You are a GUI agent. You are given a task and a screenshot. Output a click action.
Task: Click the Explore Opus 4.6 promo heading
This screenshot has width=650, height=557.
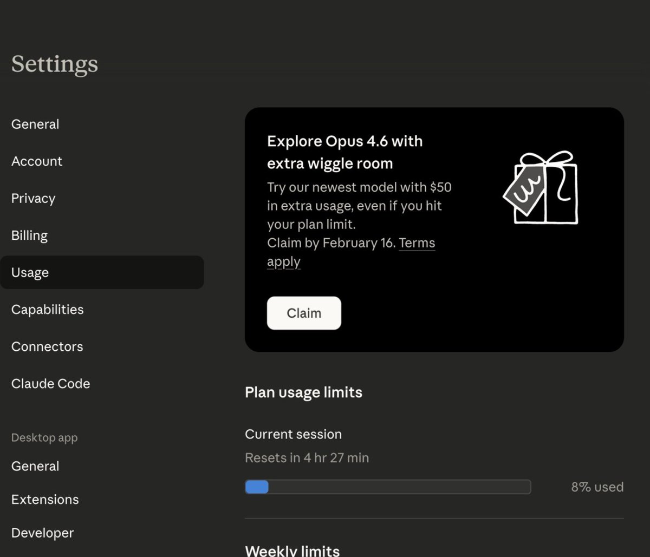coord(344,152)
